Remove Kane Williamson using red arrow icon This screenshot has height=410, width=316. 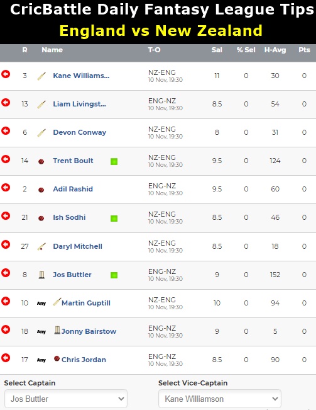click(6, 74)
